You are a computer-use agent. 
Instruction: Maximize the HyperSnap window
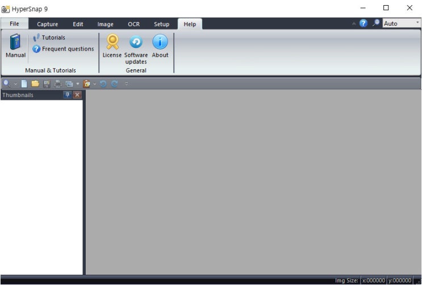click(386, 8)
